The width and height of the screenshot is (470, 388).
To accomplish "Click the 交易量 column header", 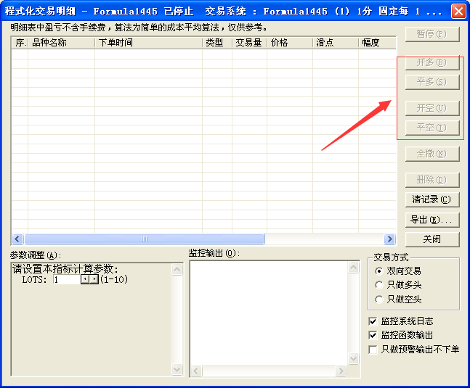I will click(249, 43).
